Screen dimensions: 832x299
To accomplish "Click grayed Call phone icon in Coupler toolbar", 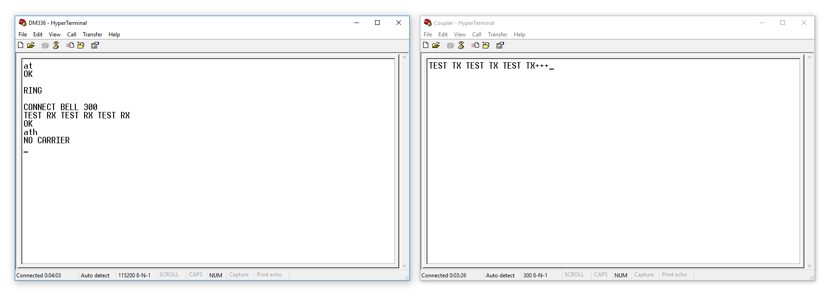I will [450, 45].
